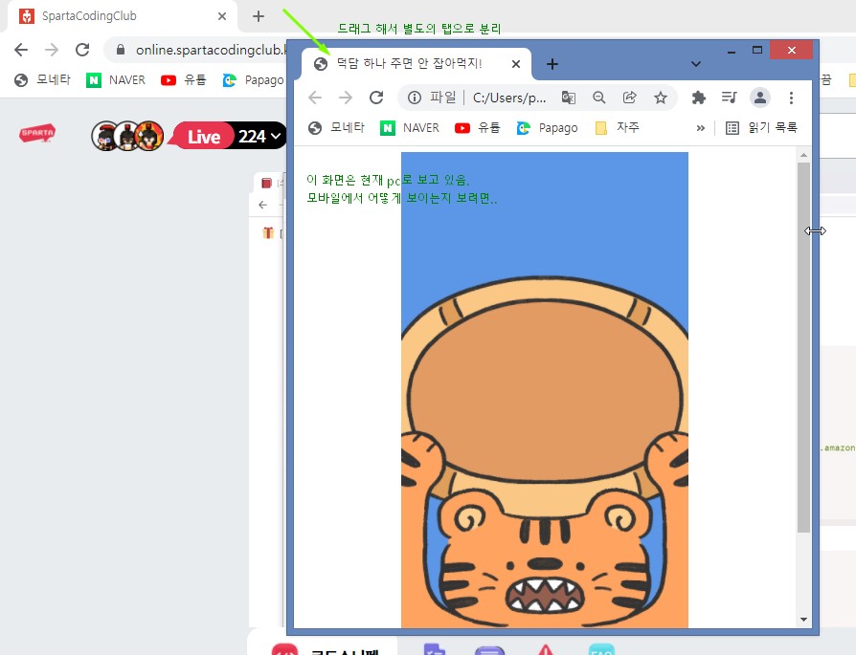Go forward in back Chrome window
Screen dimensions: 856x655
(52, 50)
